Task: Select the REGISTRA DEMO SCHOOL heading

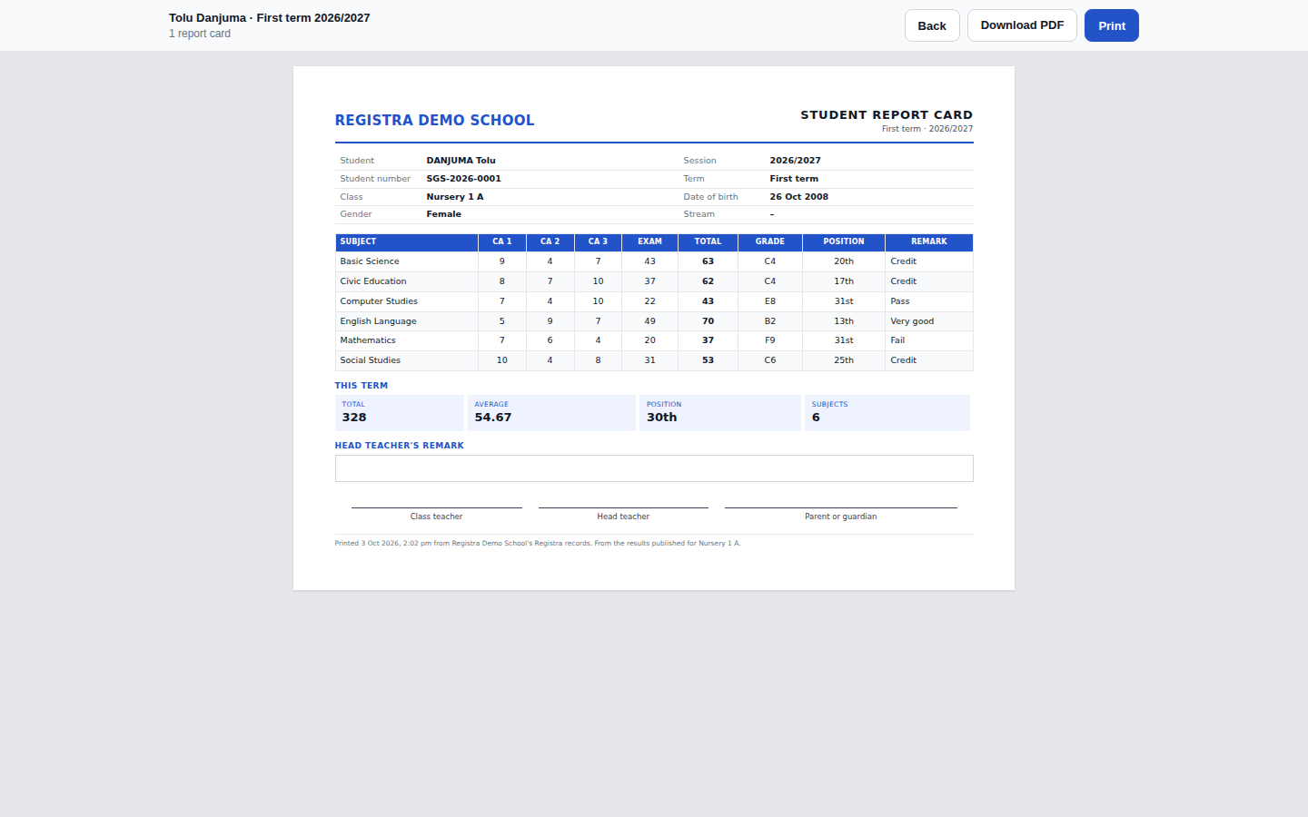Action: pos(434,120)
